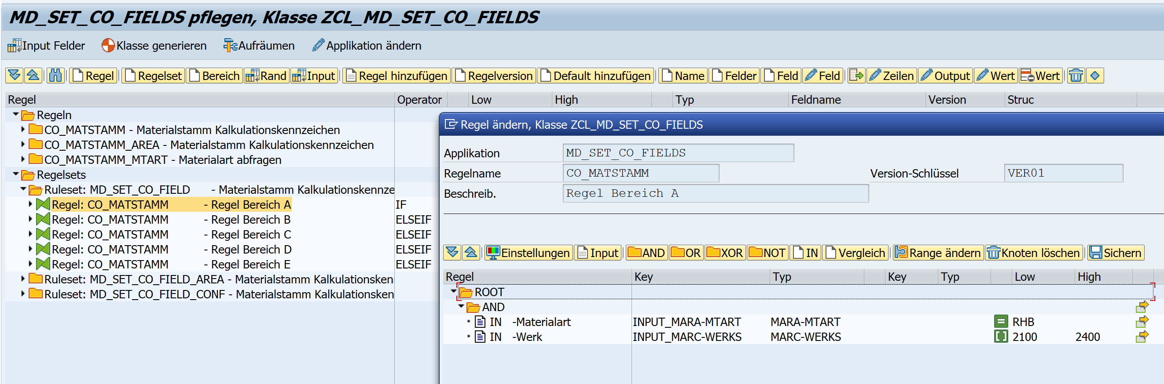Click the action icon on the Werk row
Viewport: 1164px width, 384px height.
tap(1142, 337)
